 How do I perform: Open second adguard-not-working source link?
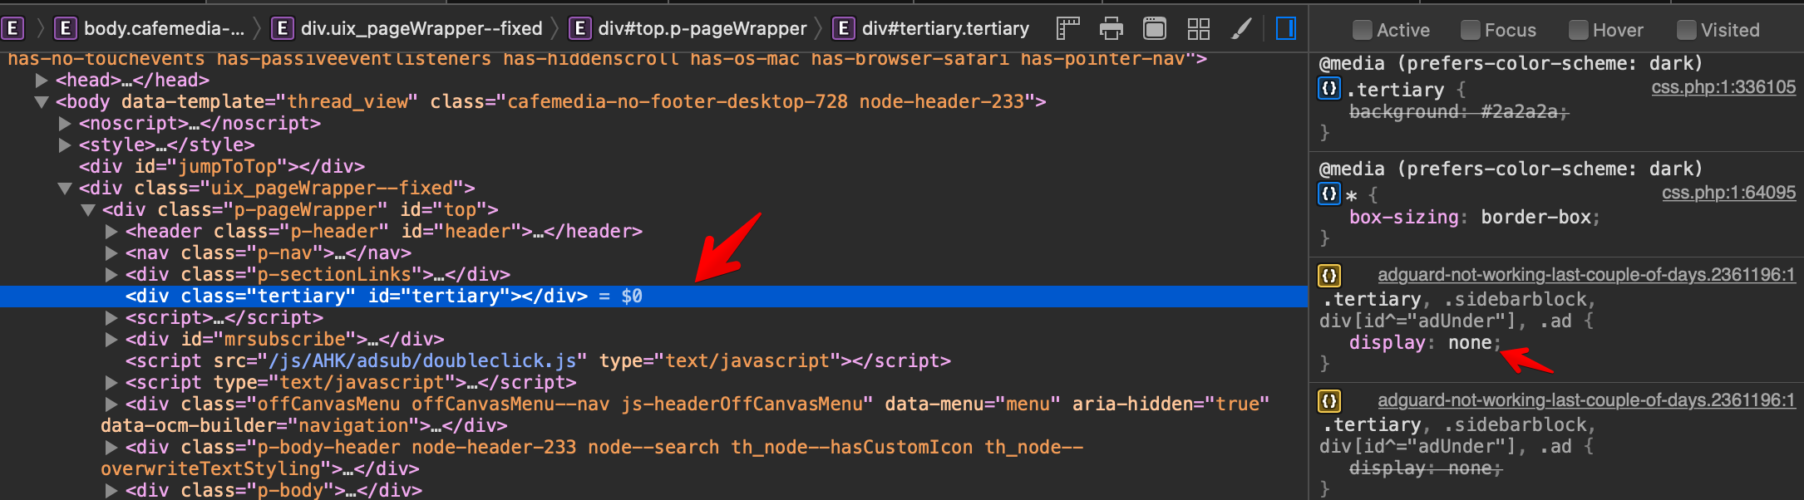tap(1586, 400)
